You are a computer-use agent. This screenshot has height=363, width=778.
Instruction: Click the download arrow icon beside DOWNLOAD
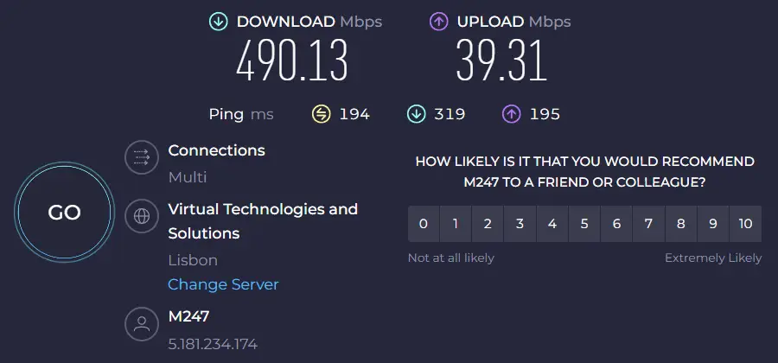click(219, 22)
